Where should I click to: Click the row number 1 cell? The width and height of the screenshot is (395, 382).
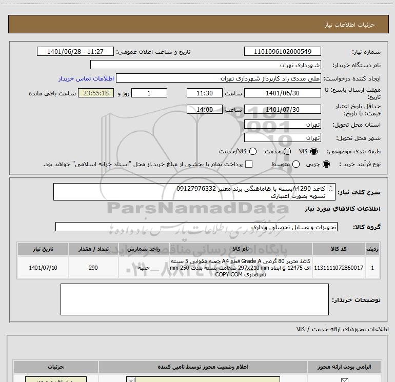pos(372,268)
